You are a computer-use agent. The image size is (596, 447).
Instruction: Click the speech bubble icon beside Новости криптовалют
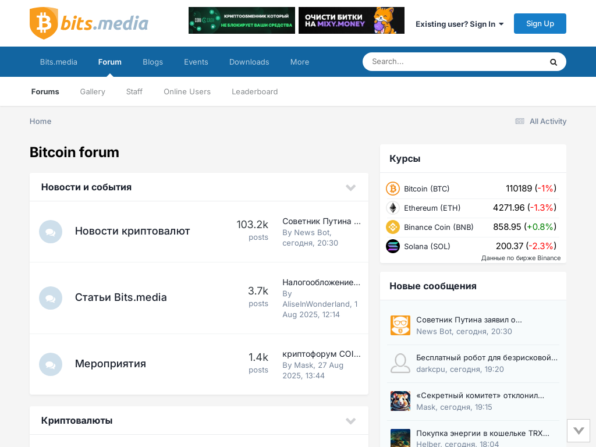51,232
